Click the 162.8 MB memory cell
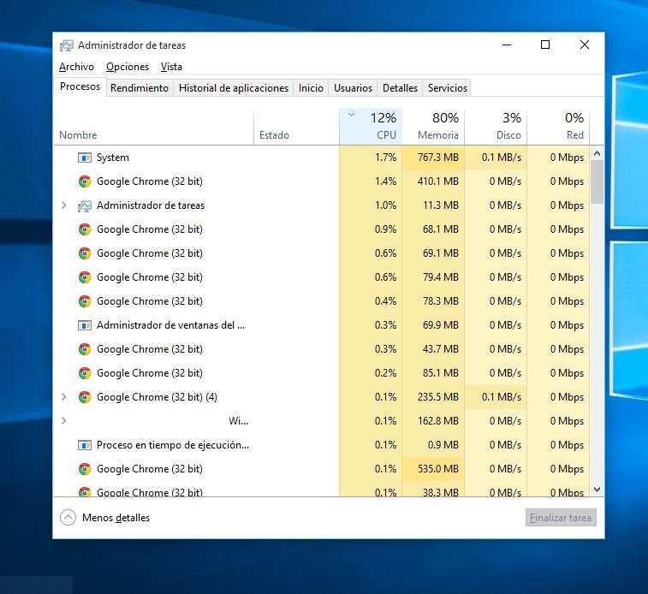The image size is (648, 594). coord(433,421)
